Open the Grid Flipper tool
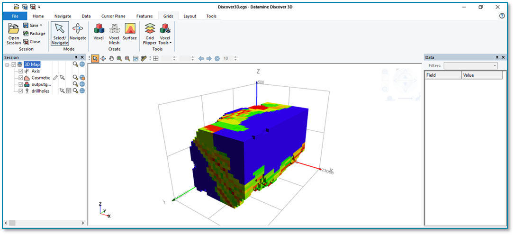 coord(150,34)
